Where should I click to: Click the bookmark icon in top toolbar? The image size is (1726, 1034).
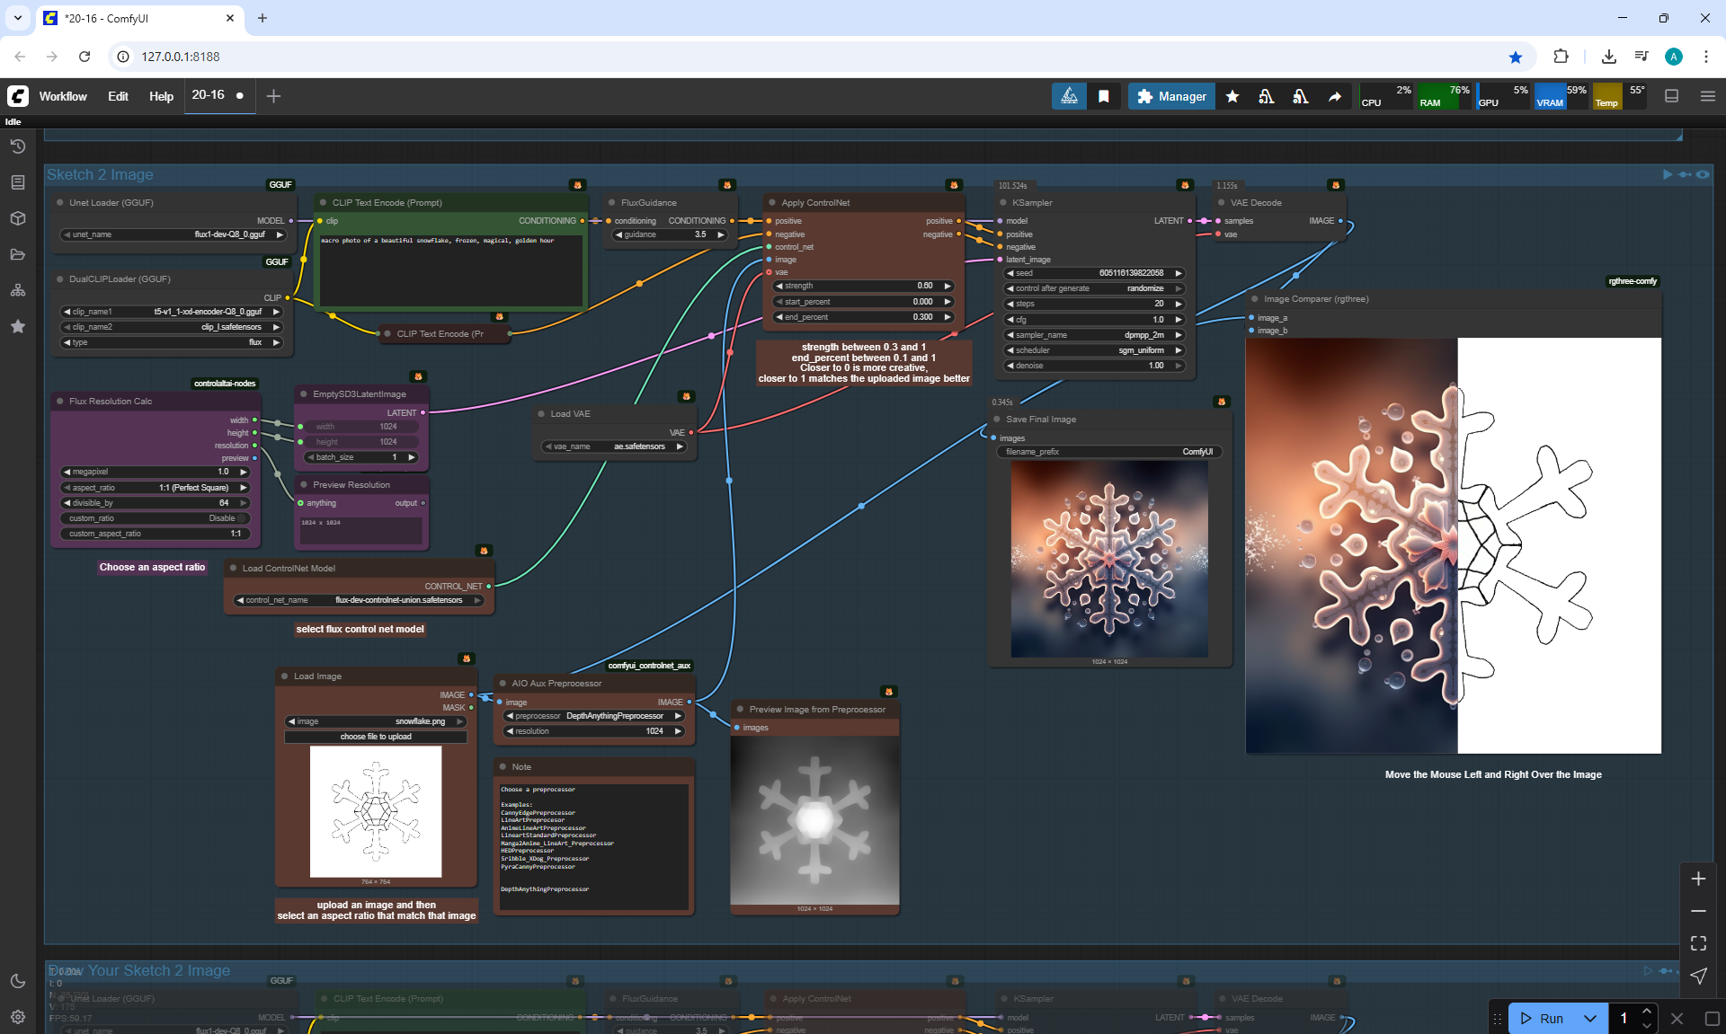1104,96
